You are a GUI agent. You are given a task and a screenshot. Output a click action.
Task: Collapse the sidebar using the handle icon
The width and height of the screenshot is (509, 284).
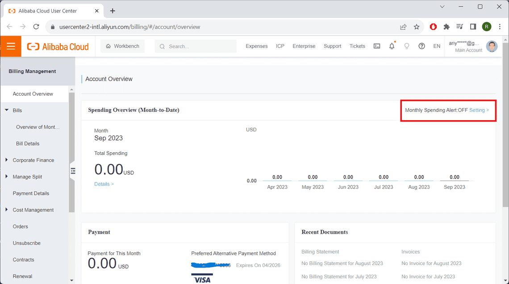pos(73,170)
